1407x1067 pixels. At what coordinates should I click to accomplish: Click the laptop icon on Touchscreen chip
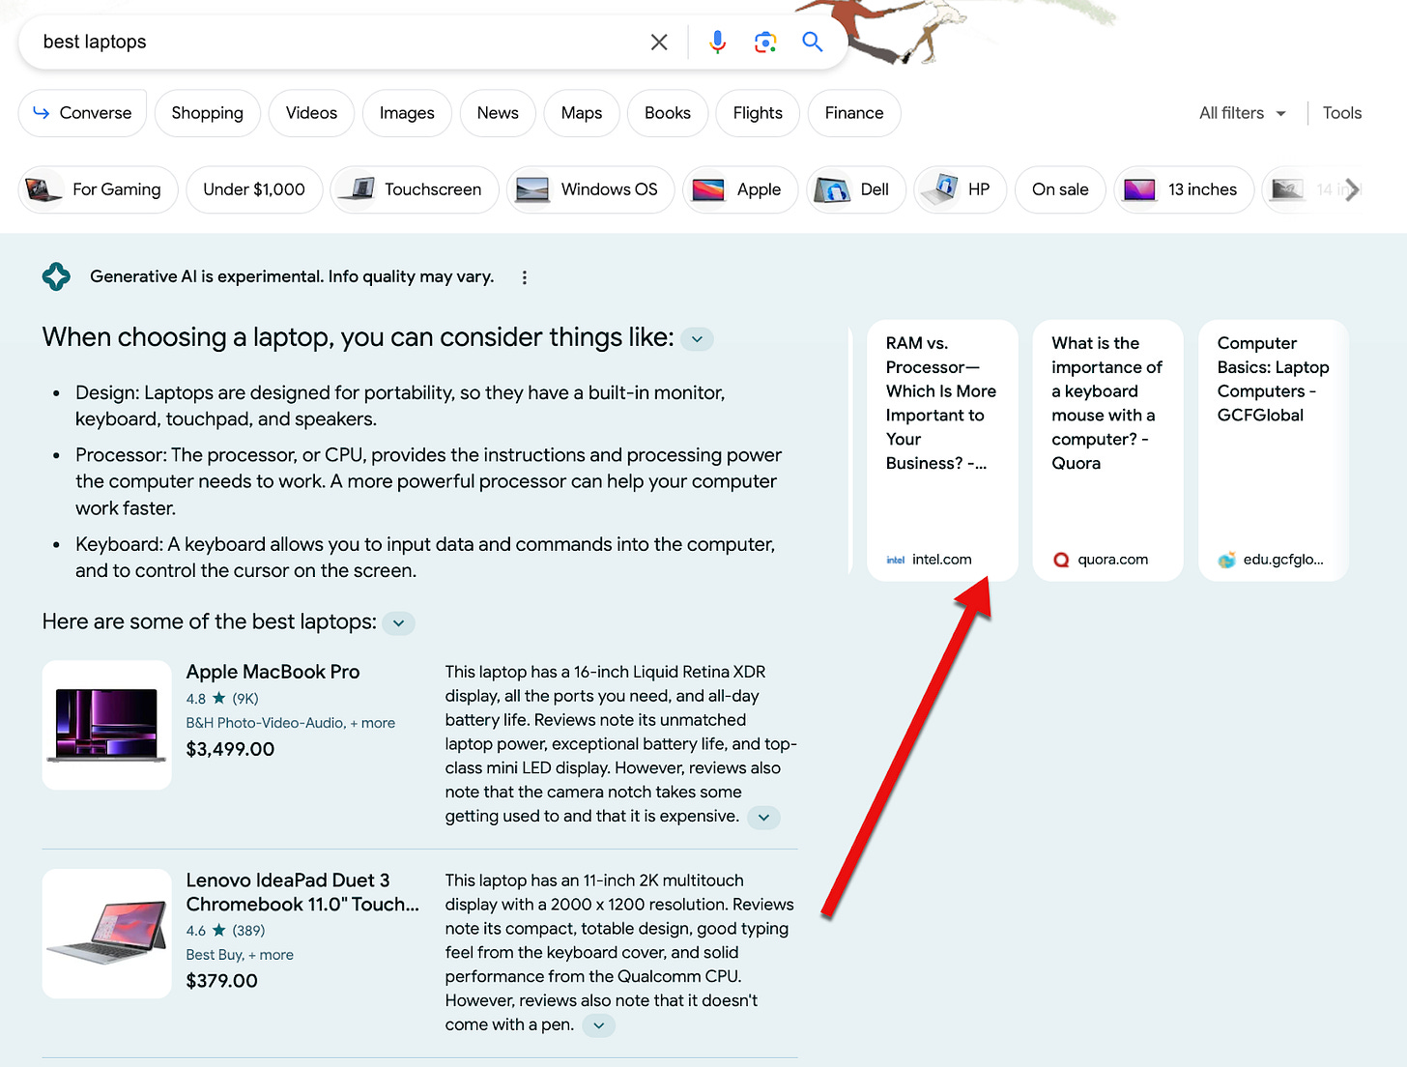358,189
